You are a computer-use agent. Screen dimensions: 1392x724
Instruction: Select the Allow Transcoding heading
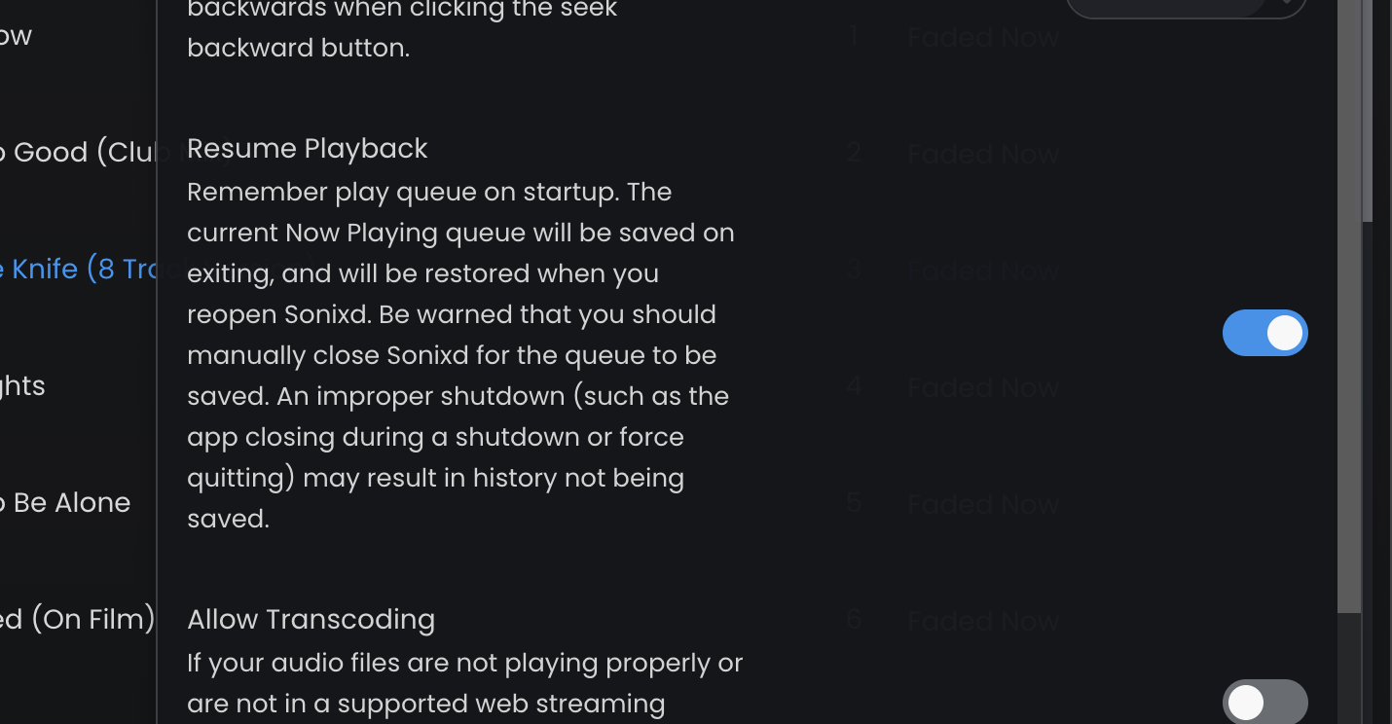pyautogui.click(x=311, y=619)
